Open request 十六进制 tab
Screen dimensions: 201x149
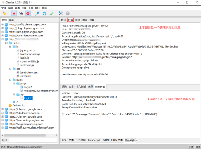(81, 86)
